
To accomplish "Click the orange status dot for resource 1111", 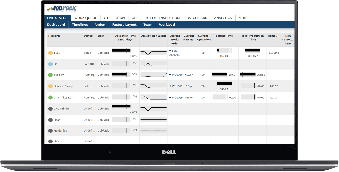I will pyautogui.click(x=51, y=53).
